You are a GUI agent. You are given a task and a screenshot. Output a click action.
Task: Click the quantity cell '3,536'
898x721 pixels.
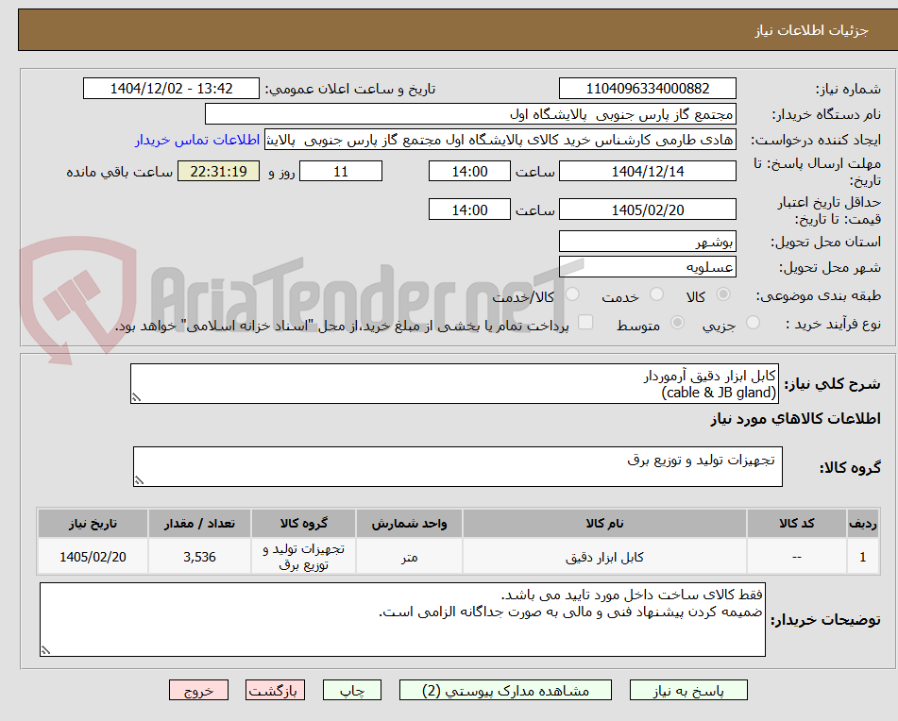[199, 557]
